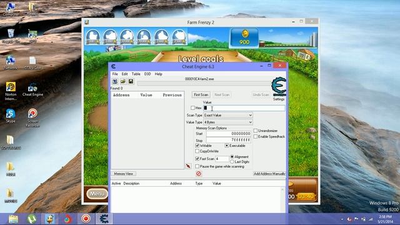
Task: Open the D3D menu
Action: (147, 74)
